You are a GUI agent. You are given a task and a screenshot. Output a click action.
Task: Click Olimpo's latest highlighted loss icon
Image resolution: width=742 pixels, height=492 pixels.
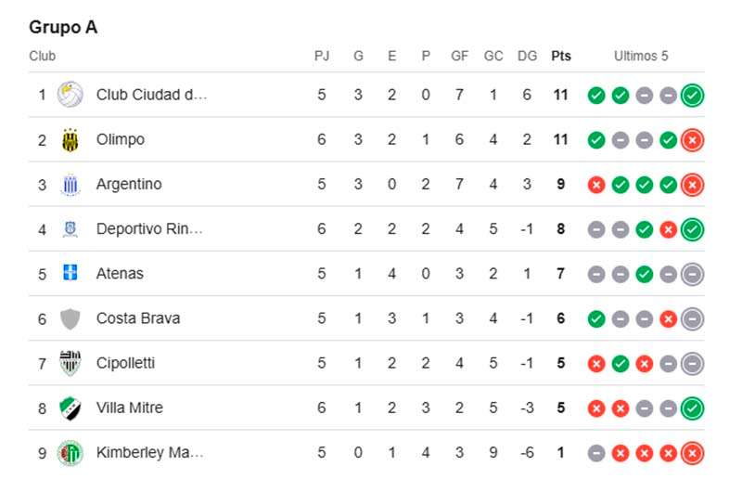pyautogui.click(x=692, y=140)
